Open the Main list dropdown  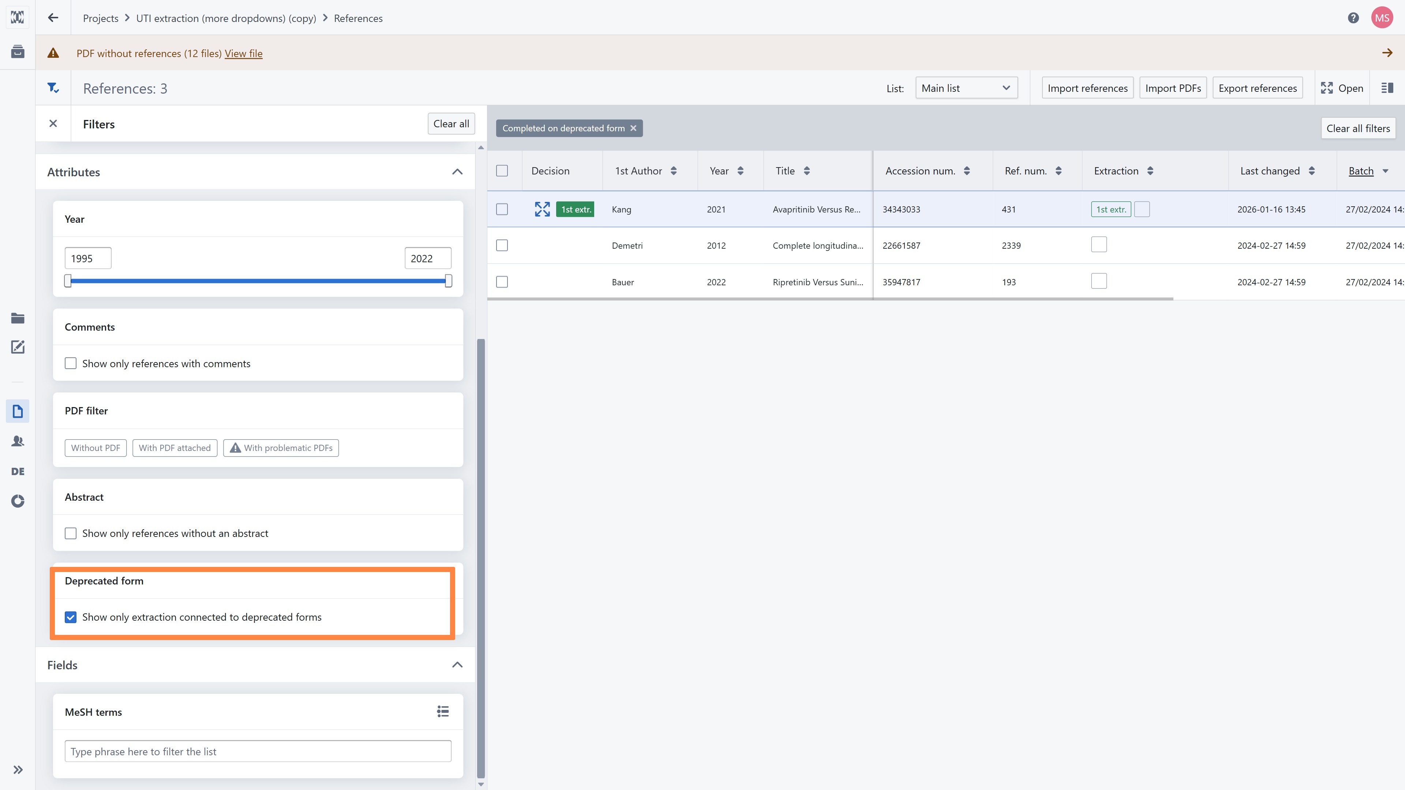coord(966,88)
